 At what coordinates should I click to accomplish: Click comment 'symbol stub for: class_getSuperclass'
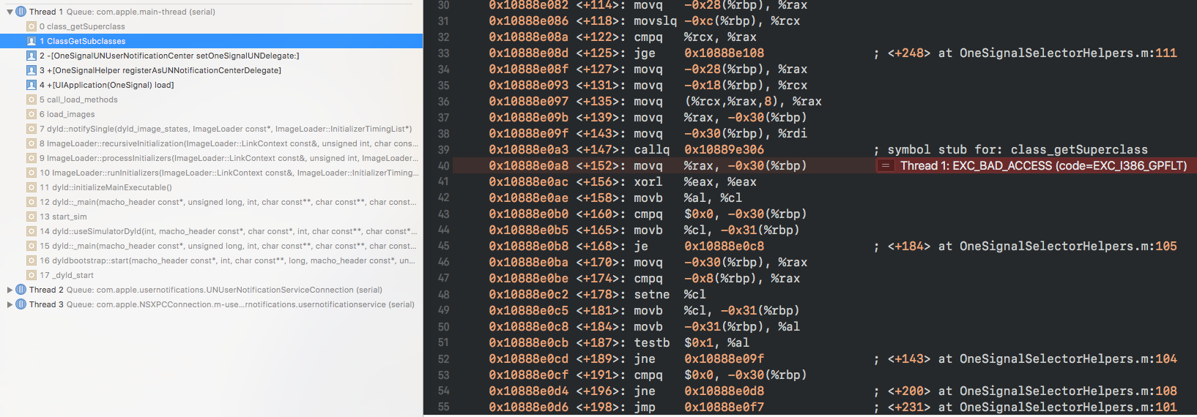(1018, 150)
